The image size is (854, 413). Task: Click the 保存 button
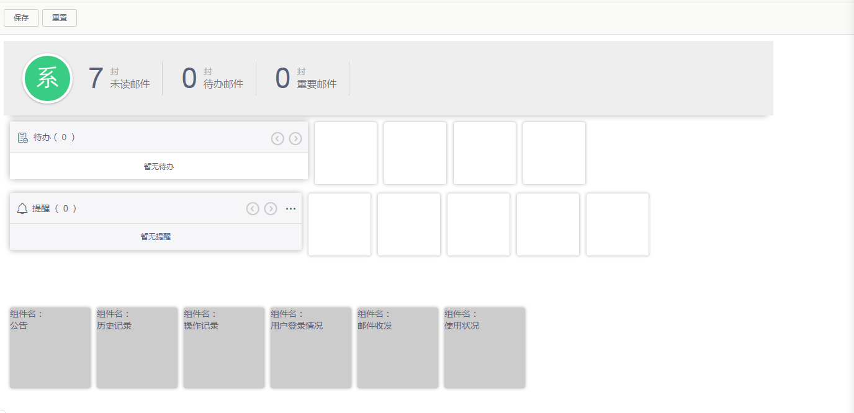(21, 18)
